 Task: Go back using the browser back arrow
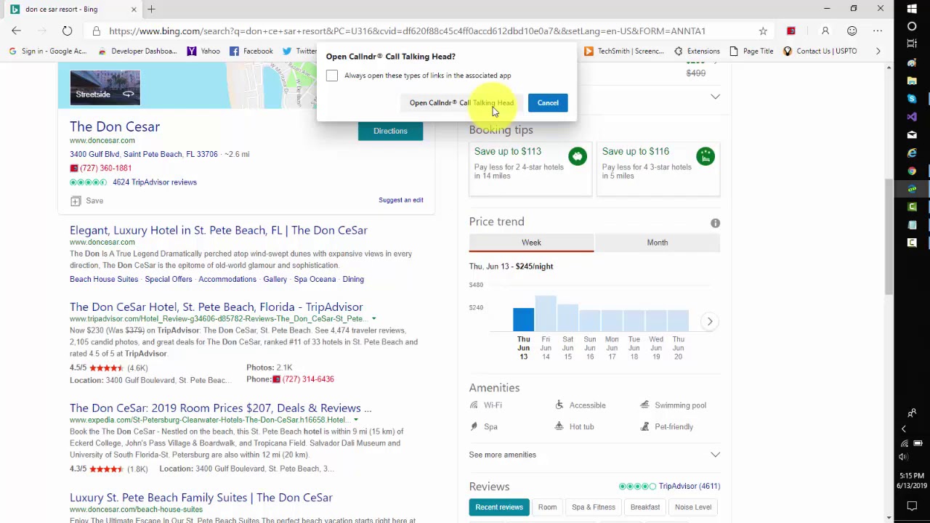point(17,31)
